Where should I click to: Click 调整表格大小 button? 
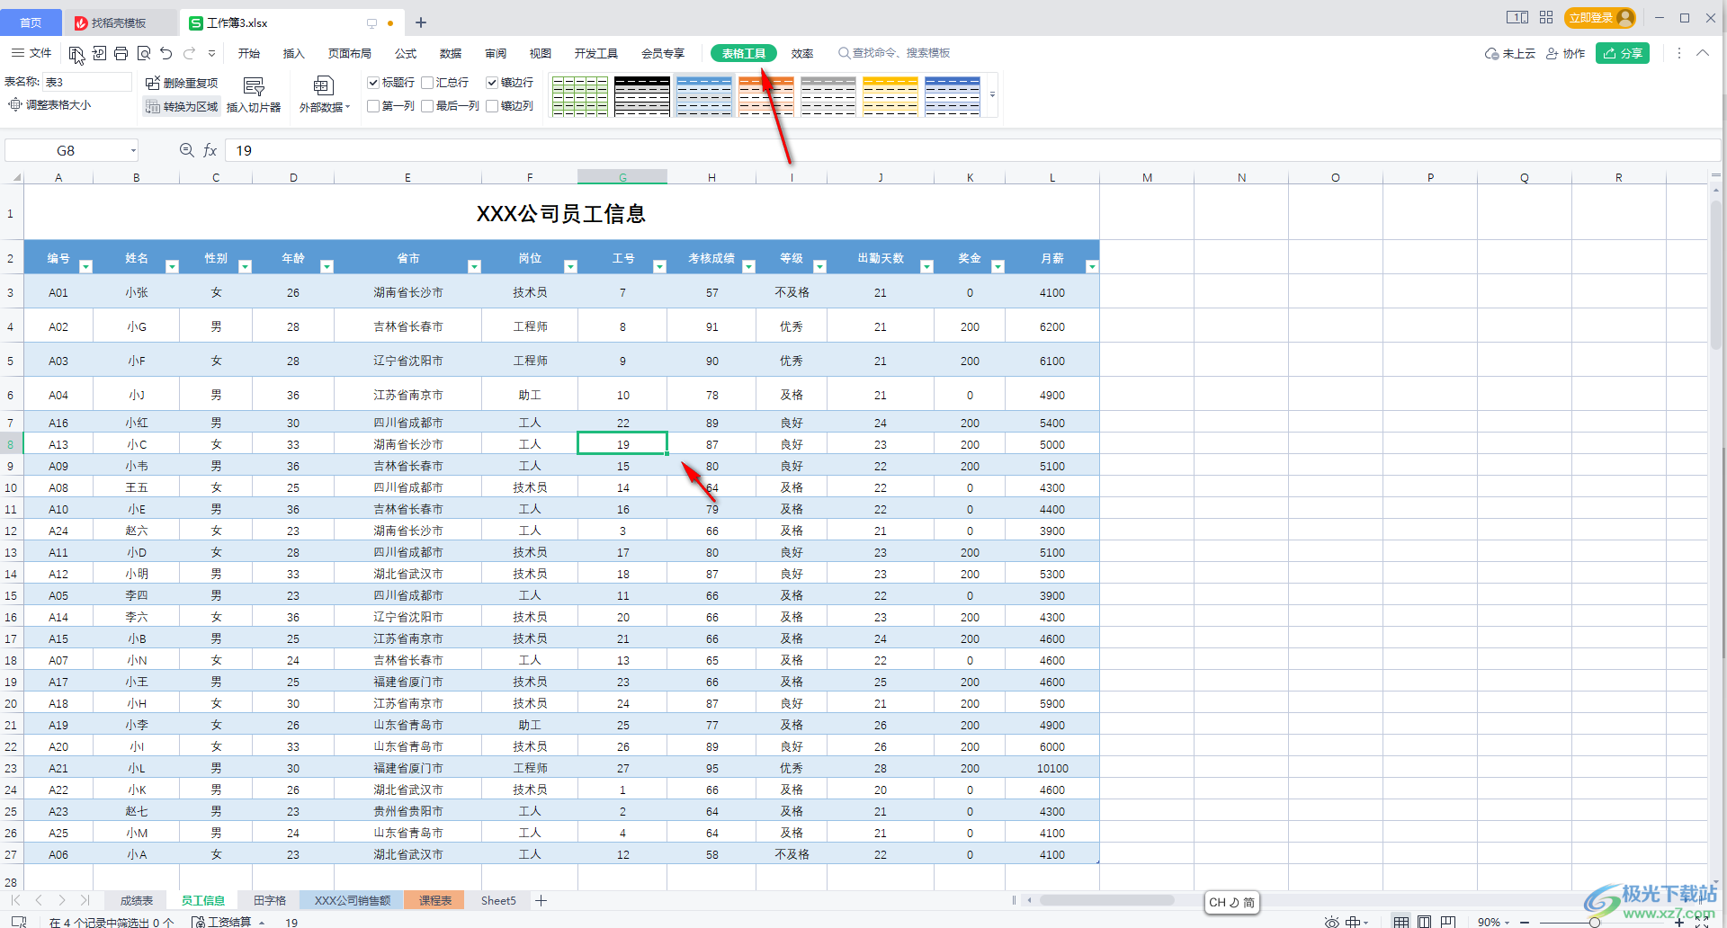49,104
